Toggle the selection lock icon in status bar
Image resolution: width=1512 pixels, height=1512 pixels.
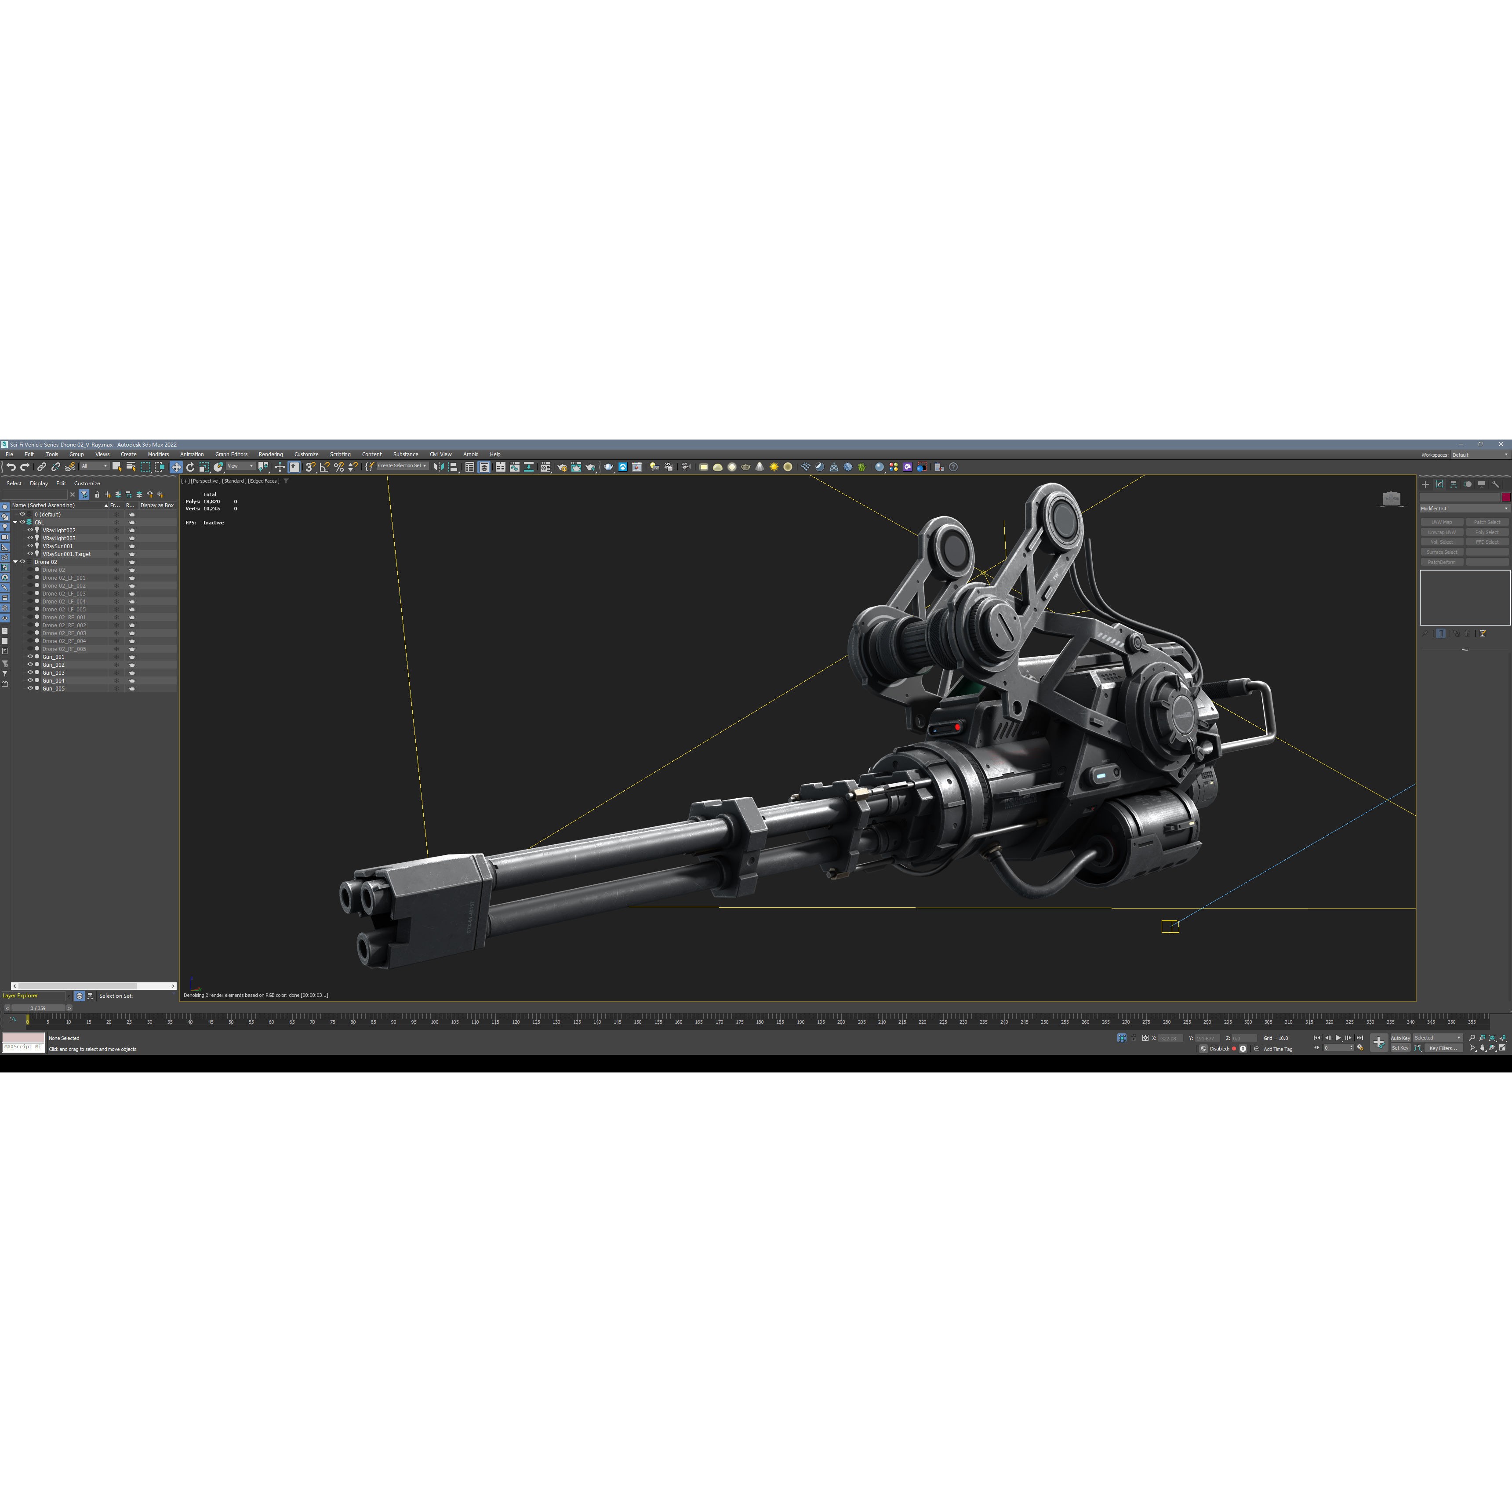(x=1133, y=1038)
